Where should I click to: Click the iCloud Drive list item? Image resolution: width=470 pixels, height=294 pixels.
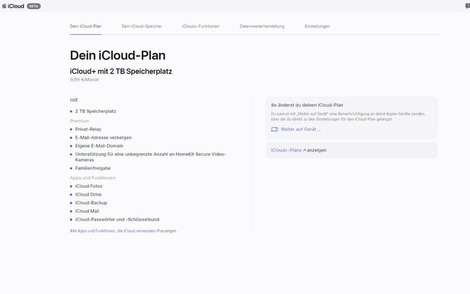[x=89, y=195]
